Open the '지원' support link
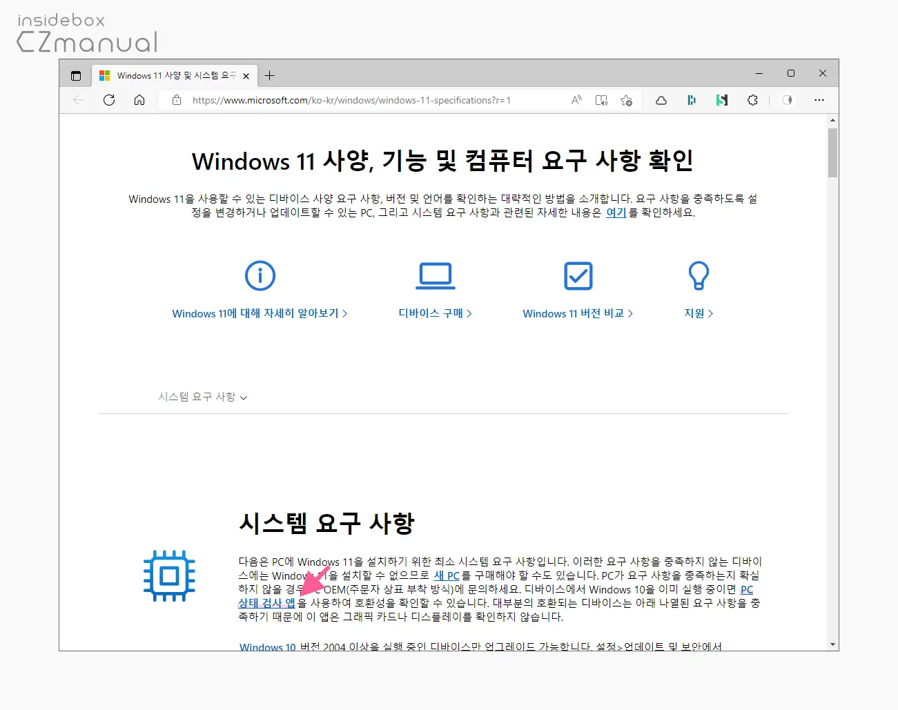The height and width of the screenshot is (710, 898). pos(699,313)
